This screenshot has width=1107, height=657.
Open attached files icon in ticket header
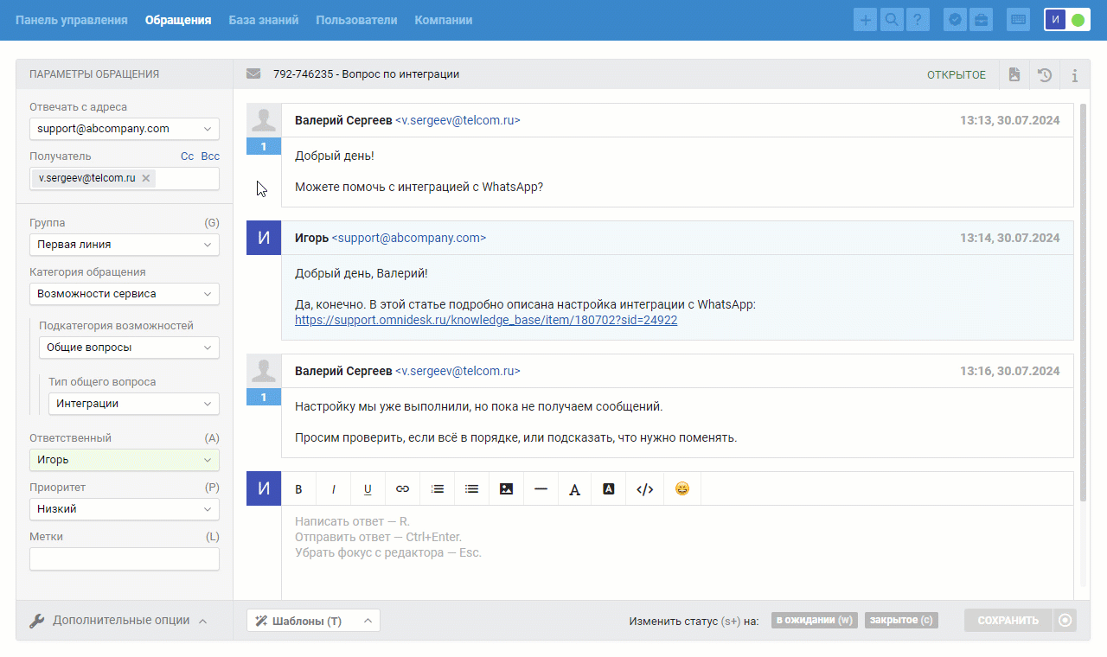pyautogui.click(x=1014, y=74)
